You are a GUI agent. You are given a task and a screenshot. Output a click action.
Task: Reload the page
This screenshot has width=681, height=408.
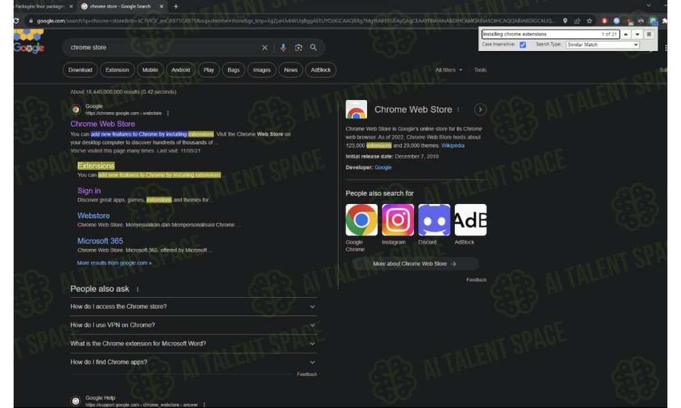[x=16, y=20]
